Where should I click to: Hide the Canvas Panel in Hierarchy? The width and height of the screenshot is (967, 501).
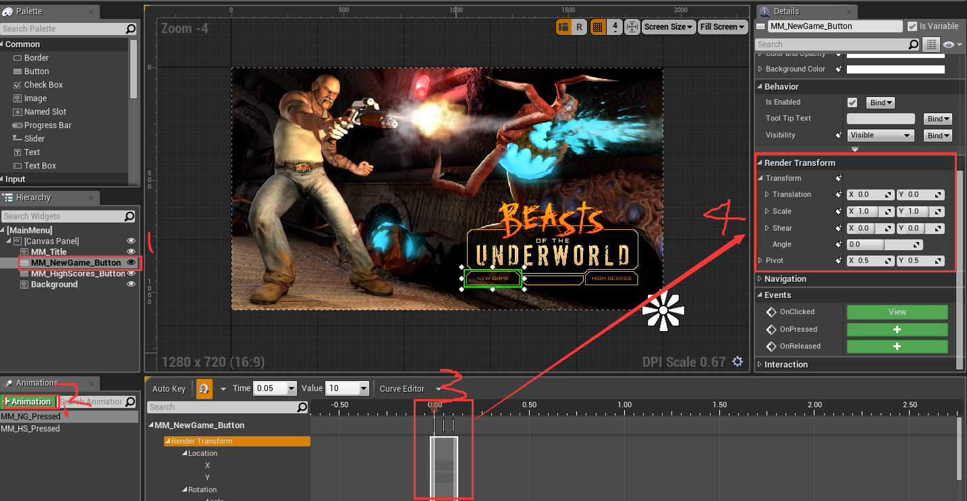pyautogui.click(x=132, y=241)
